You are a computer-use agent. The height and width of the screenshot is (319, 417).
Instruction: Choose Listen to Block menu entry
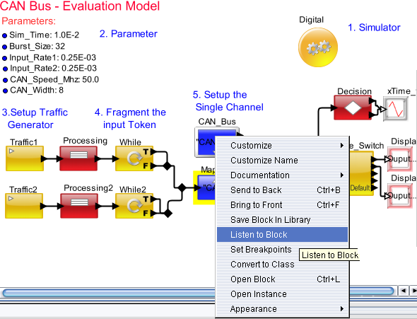(282, 235)
